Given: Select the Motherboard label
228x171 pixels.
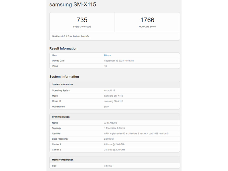Looking at the screenshot, I should [58, 107].
